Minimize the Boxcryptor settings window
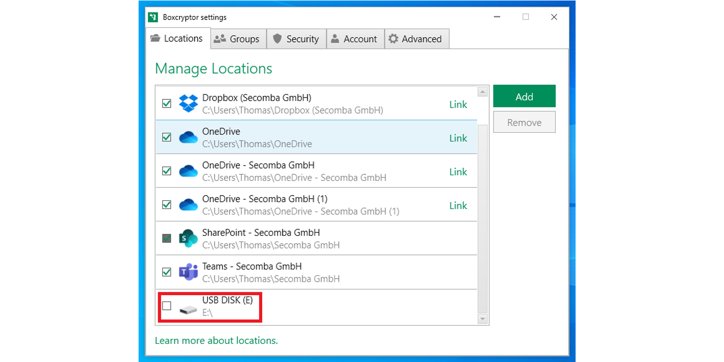 (x=498, y=17)
